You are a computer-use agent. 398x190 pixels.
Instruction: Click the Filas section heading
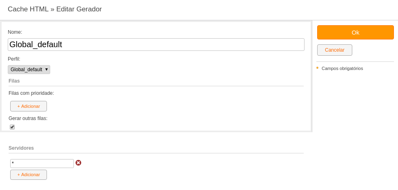[14, 81]
